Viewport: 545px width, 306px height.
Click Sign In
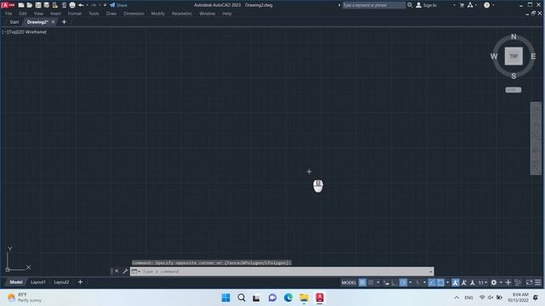click(x=426, y=5)
